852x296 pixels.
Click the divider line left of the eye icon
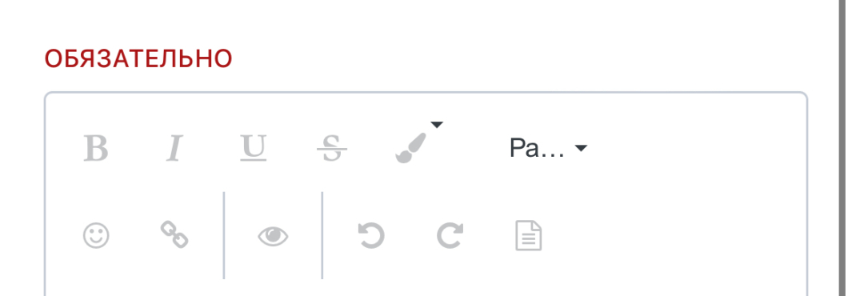pyautogui.click(x=224, y=235)
